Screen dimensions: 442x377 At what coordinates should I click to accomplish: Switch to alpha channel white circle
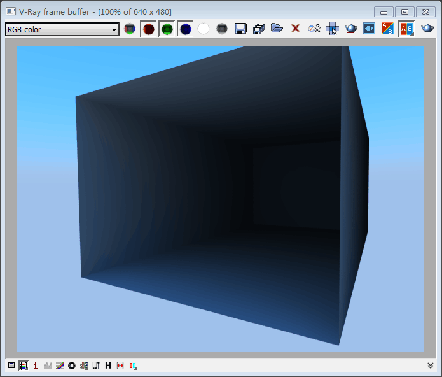(204, 29)
